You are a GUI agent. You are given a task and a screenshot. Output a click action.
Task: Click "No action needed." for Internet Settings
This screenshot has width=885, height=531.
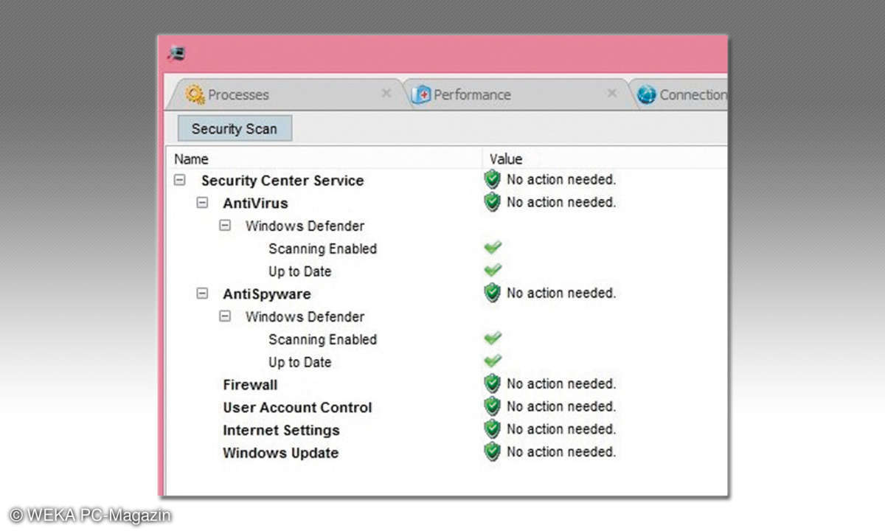pos(561,429)
